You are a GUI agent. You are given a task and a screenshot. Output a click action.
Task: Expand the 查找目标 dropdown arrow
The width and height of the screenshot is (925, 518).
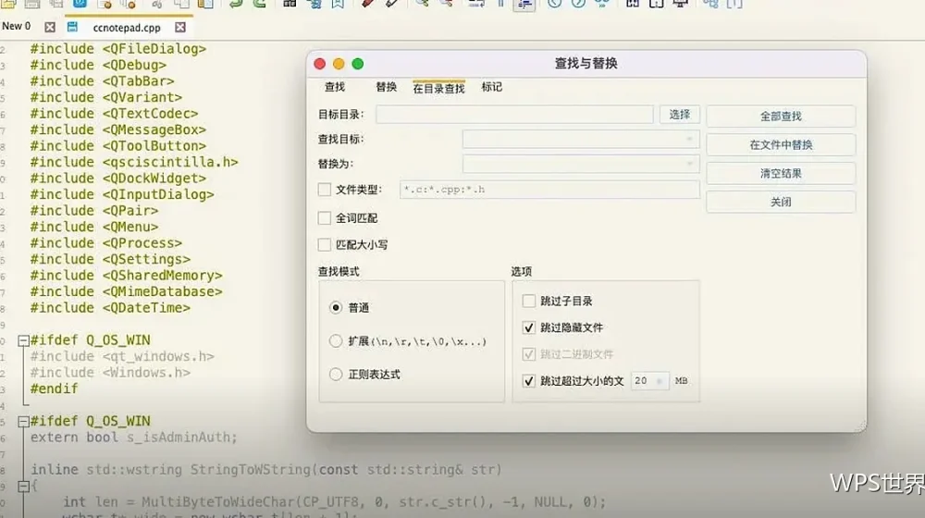(689, 140)
